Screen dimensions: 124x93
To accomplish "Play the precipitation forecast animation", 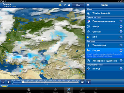I will click(9, 82).
